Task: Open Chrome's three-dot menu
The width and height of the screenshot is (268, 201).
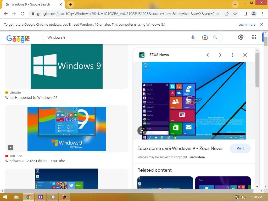Action: pos(262,14)
